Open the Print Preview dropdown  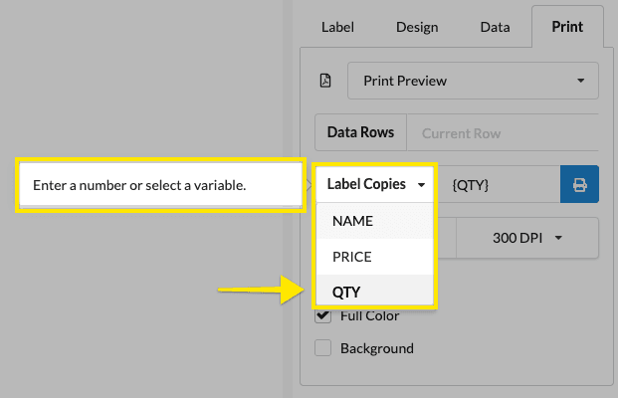473,81
